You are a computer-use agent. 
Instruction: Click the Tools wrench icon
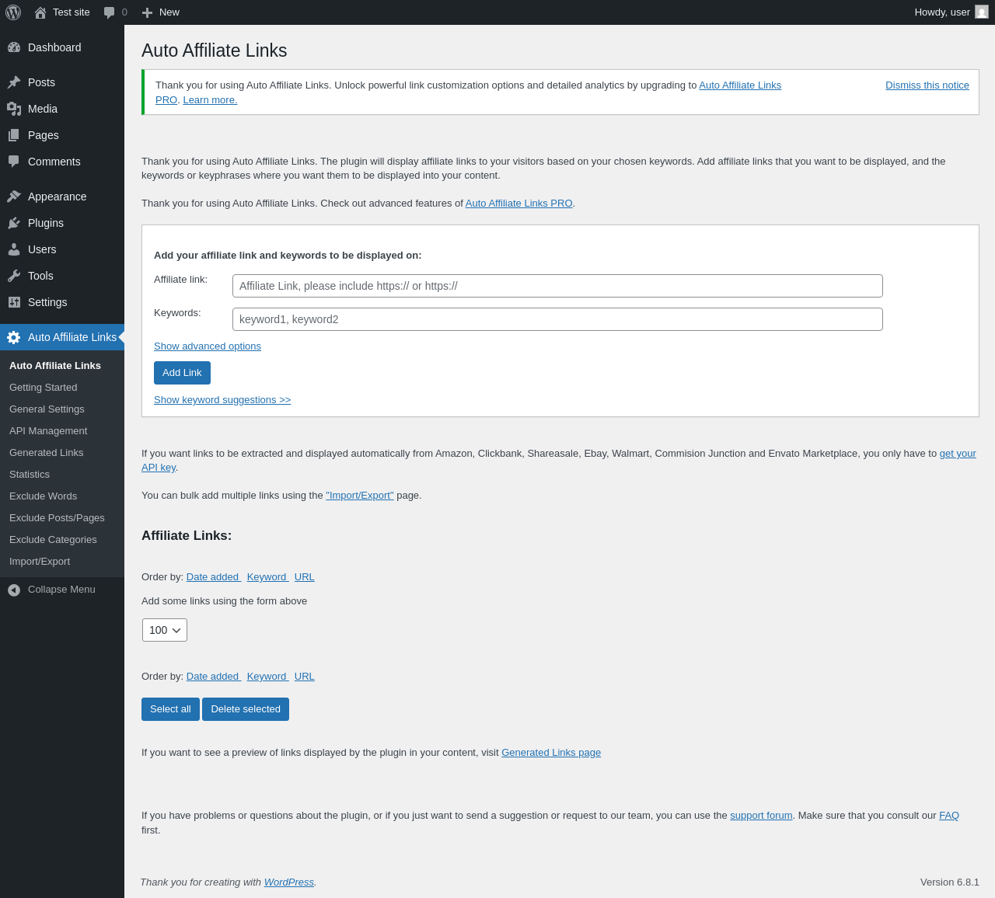pos(14,276)
